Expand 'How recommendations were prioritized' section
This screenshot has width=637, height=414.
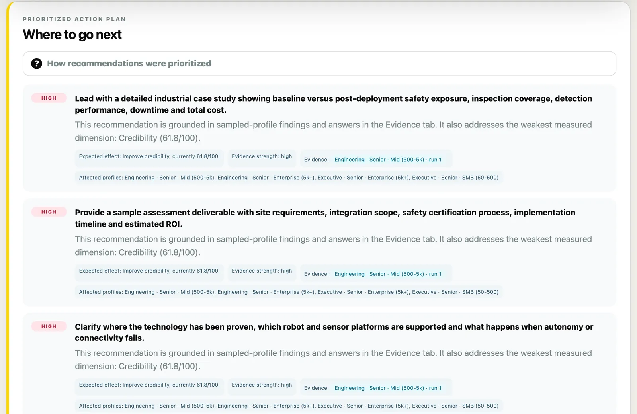tap(319, 64)
